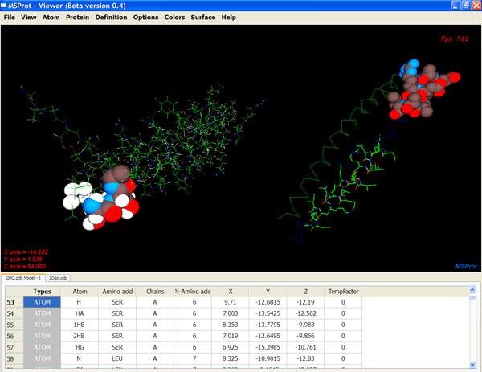Image resolution: width=482 pixels, height=372 pixels.
Task: Click atom name 'HA' cell
Action: click(80, 313)
